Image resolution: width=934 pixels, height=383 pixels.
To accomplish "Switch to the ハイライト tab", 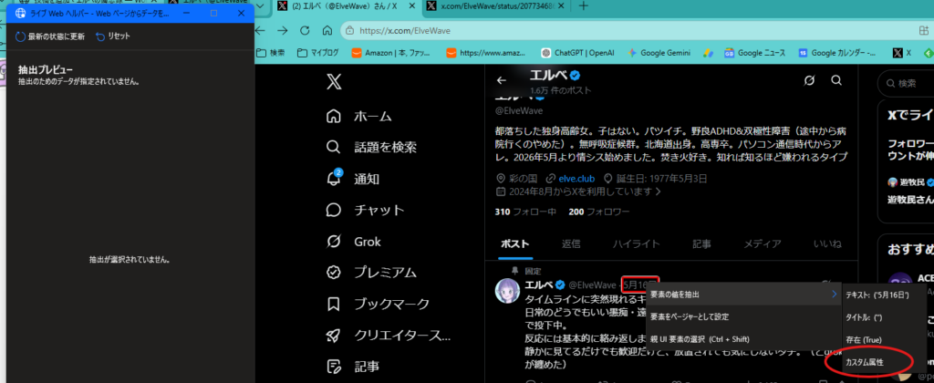I will pyautogui.click(x=637, y=243).
